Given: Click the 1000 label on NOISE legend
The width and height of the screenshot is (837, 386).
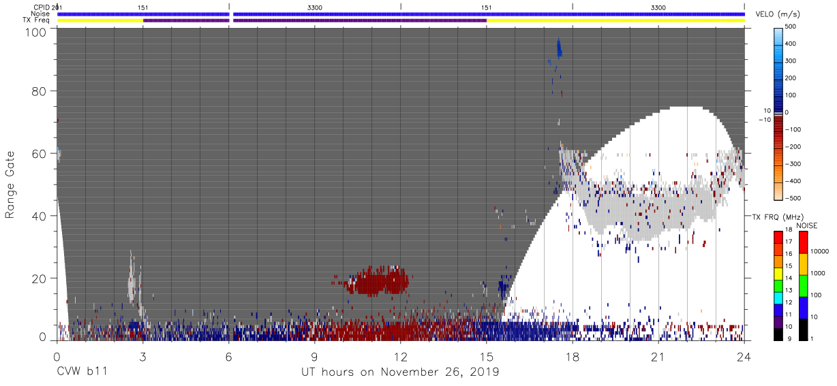Looking at the screenshot, I should coord(818,273).
